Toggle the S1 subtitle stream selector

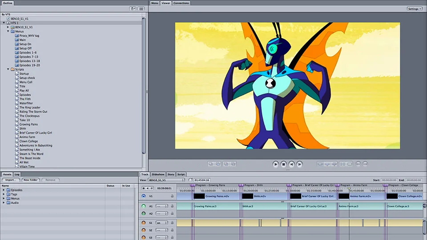tap(144, 223)
